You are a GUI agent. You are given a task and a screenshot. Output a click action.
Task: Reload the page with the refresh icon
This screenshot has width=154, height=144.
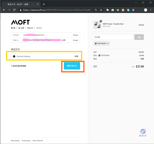[x=14, y=10]
